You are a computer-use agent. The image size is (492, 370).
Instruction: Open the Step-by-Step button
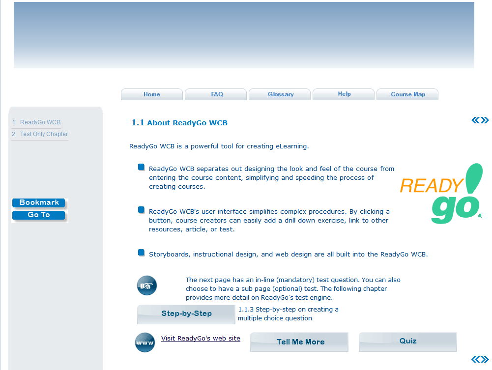(186, 314)
